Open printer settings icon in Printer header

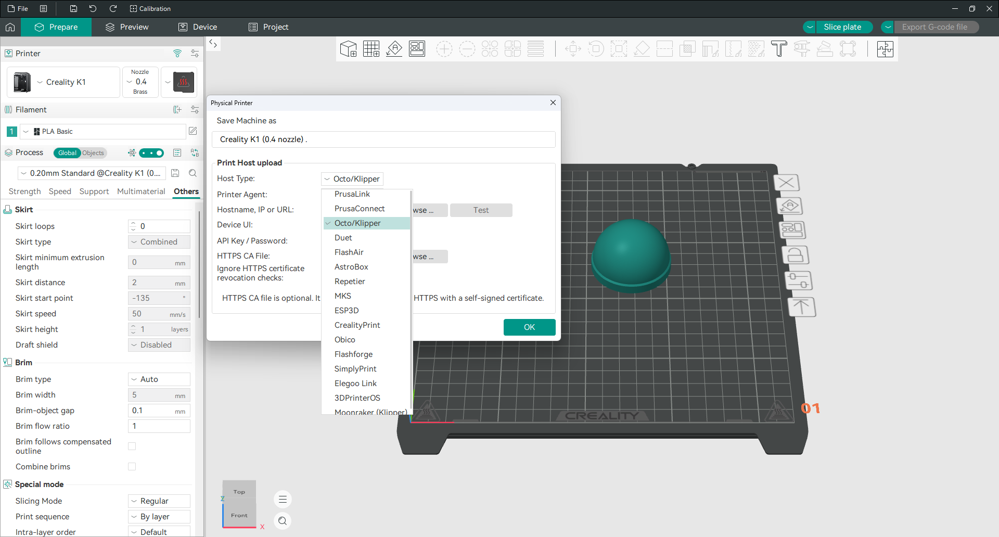click(195, 53)
